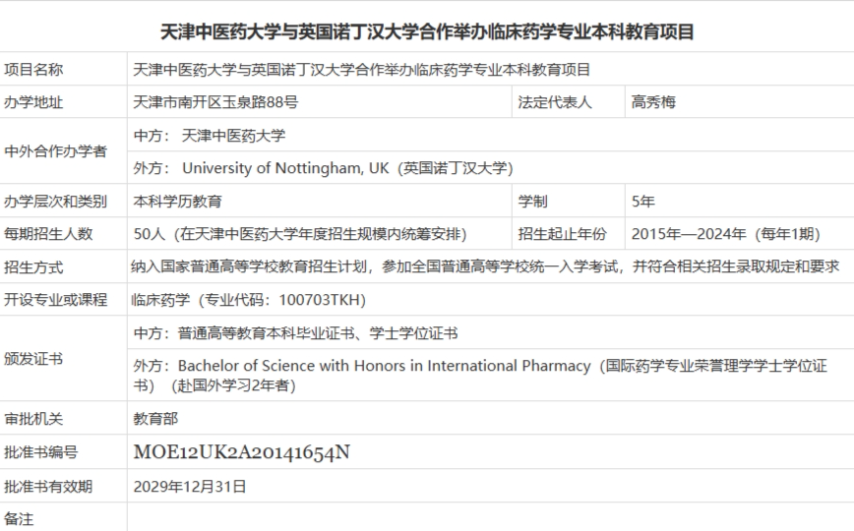Image resolution: width=854 pixels, height=531 pixels.
Task: Select the 办学层次和类别 label
Action: (x=55, y=201)
